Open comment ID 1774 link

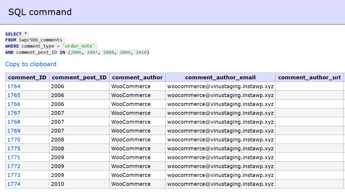coord(14,184)
